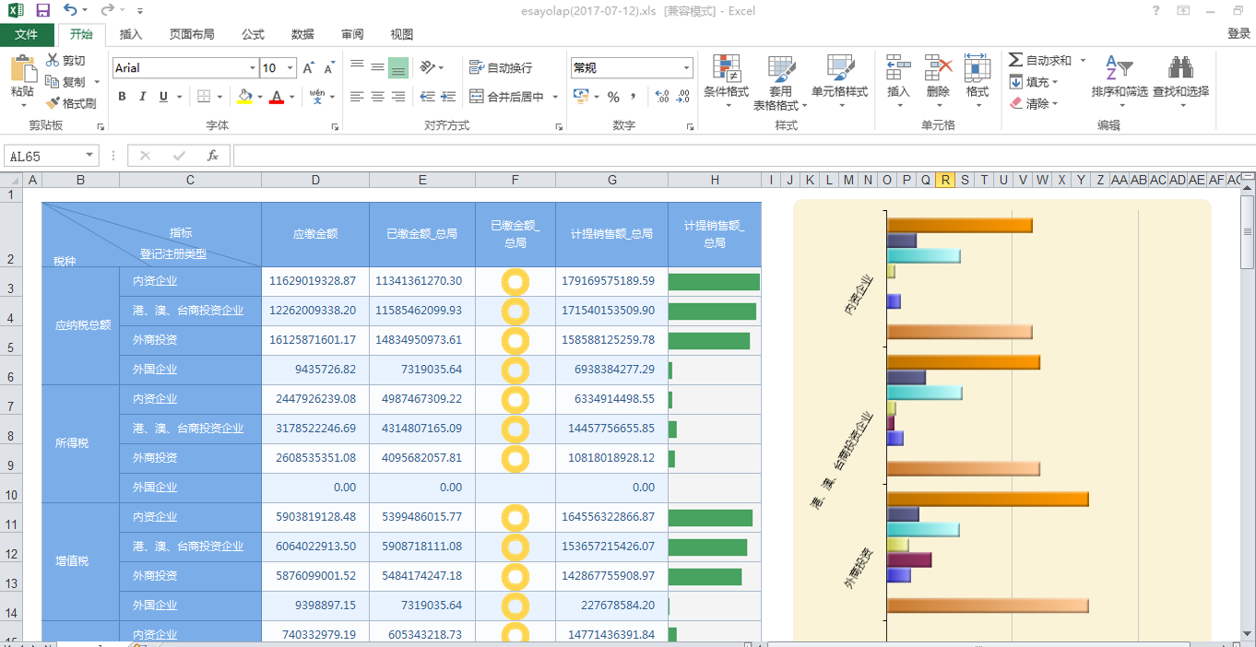
Task: Apply comma thousands separator style
Action: point(635,97)
